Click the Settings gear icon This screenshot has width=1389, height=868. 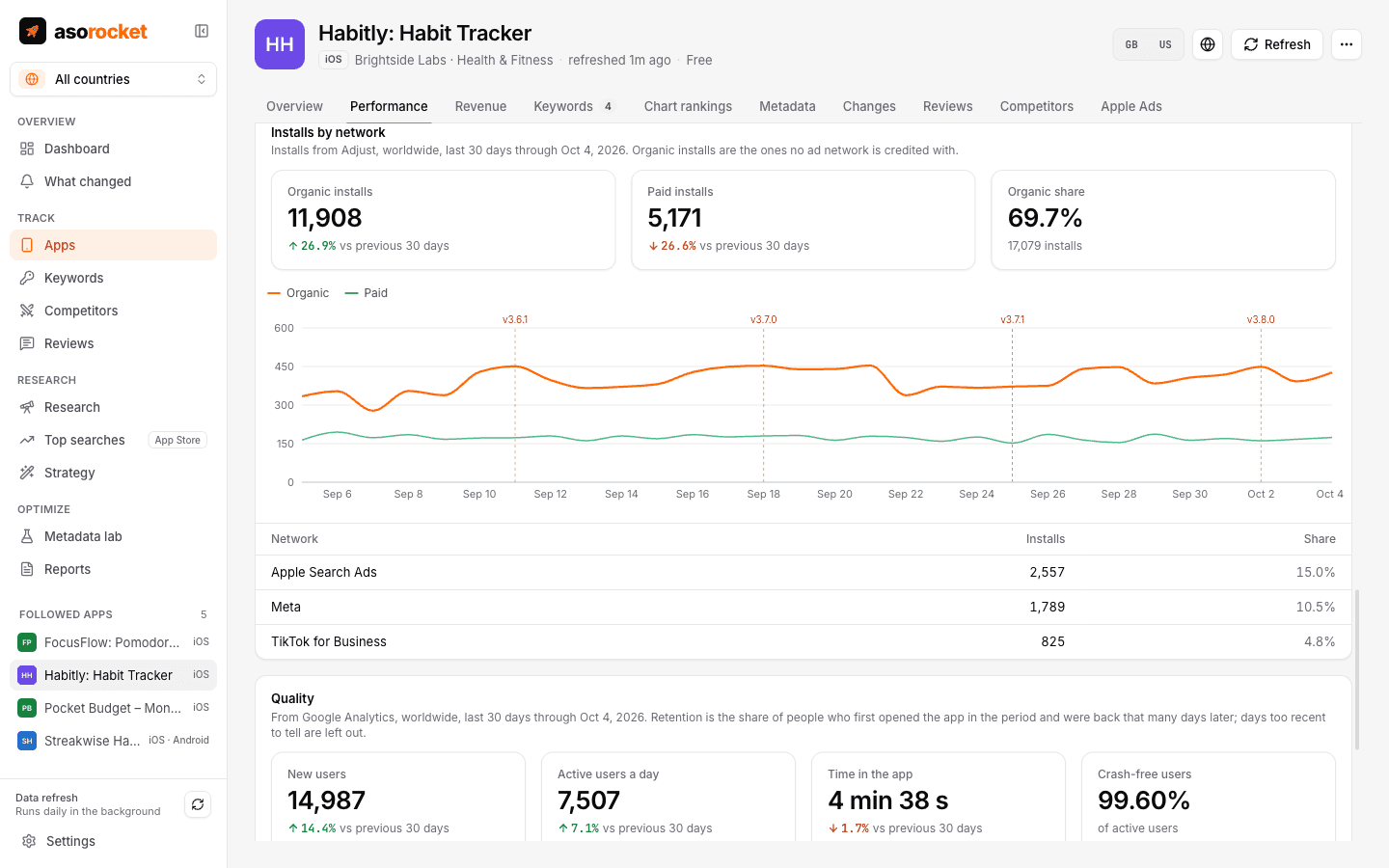click(29, 841)
